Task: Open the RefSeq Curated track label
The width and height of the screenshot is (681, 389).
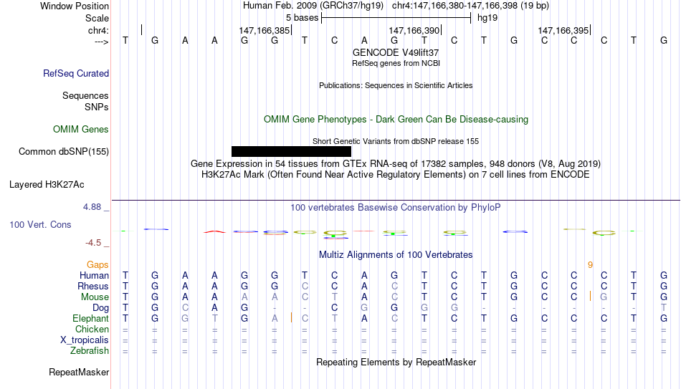Action: [76, 73]
